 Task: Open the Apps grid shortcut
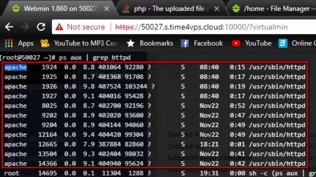tap(19, 43)
